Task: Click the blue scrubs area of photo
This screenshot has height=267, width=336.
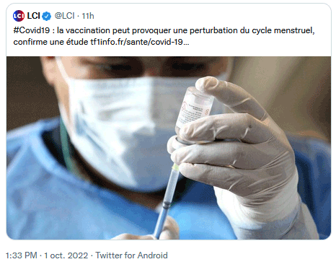Action: [x=60, y=197]
